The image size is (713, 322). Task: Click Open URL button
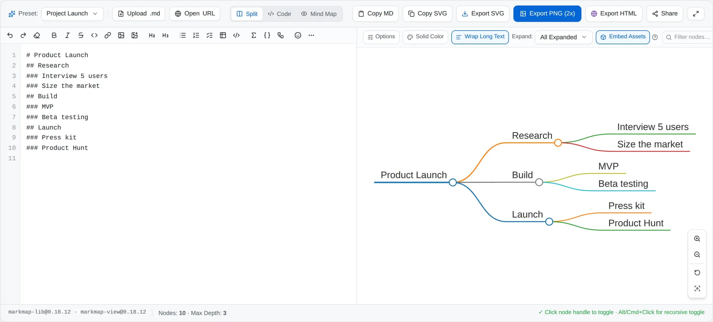[x=195, y=14]
